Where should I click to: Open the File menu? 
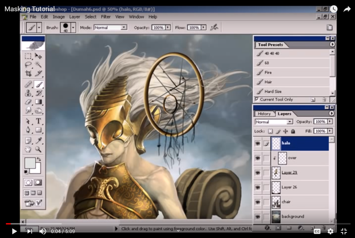click(33, 17)
